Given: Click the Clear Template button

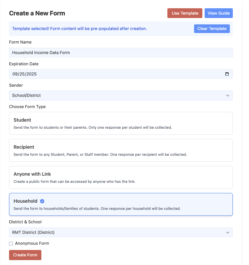Looking at the screenshot, I should tap(212, 29).
